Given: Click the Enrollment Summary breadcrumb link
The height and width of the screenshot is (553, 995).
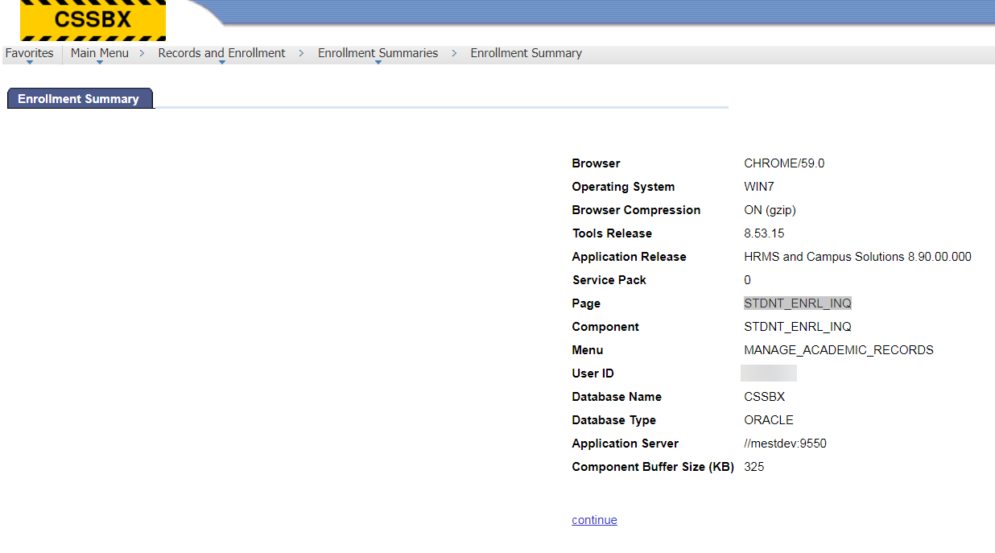Looking at the screenshot, I should pos(526,53).
